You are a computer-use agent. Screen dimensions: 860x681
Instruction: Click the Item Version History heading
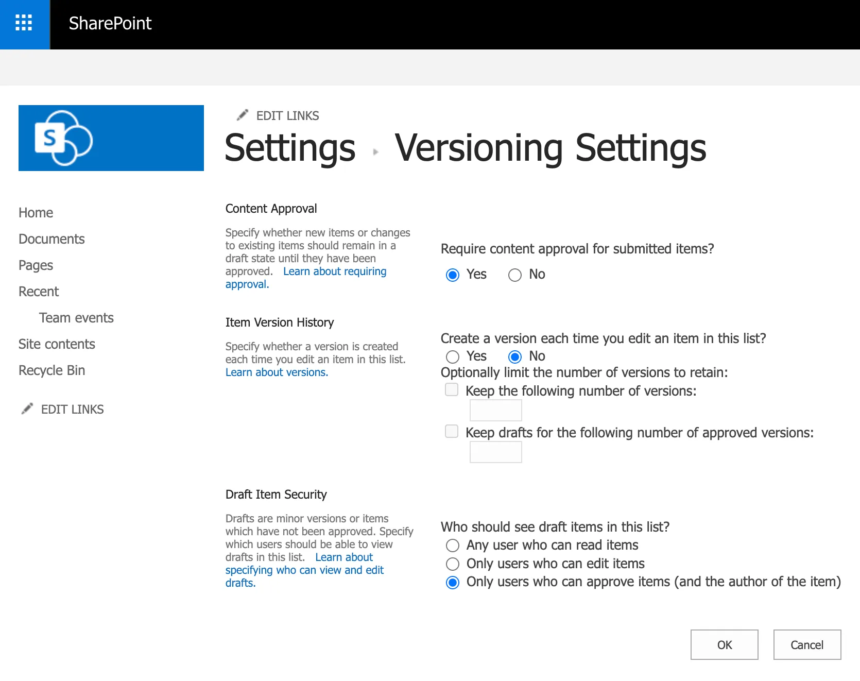280,322
